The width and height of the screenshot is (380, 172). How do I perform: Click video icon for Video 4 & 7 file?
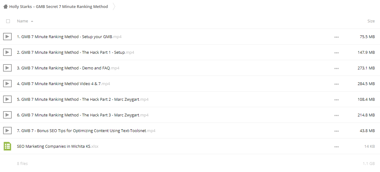coord(7,84)
